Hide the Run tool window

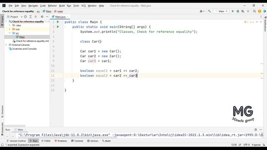coord(261,130)
